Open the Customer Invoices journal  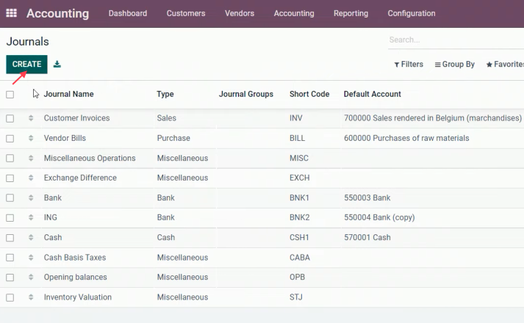(77, 118)
